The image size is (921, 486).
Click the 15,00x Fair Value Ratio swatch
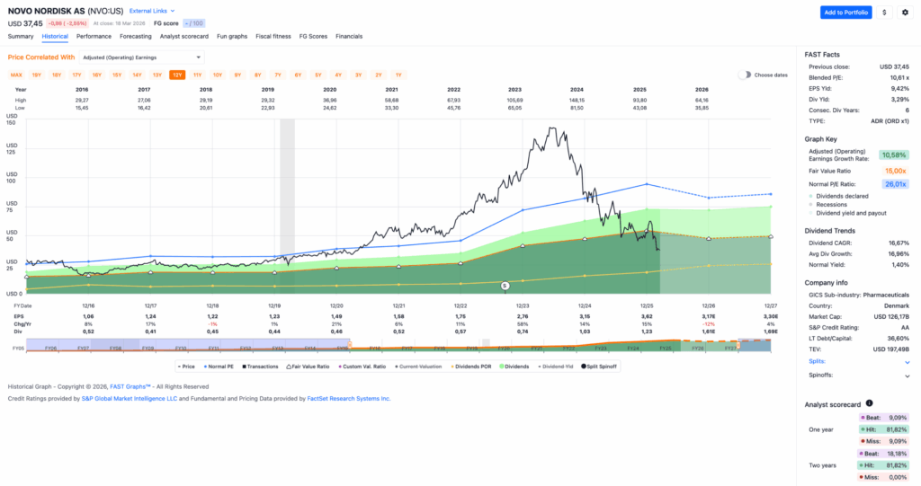(895, 171)
